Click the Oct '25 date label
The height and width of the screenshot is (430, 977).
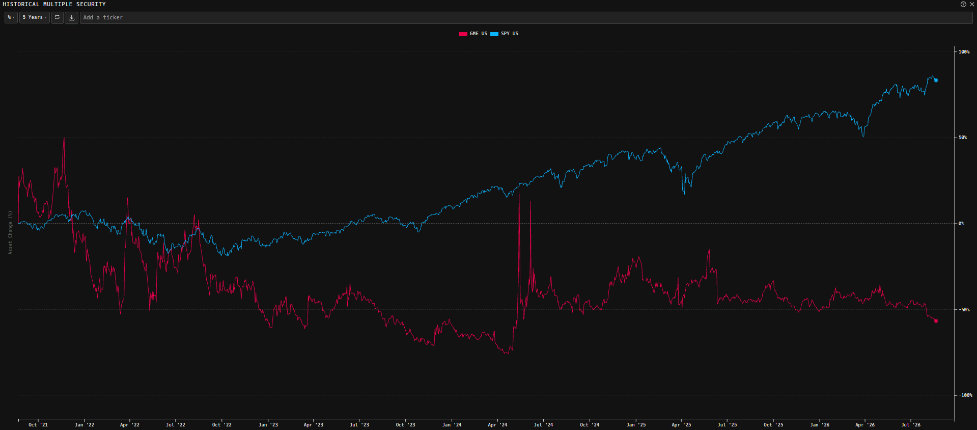(773, 425)
